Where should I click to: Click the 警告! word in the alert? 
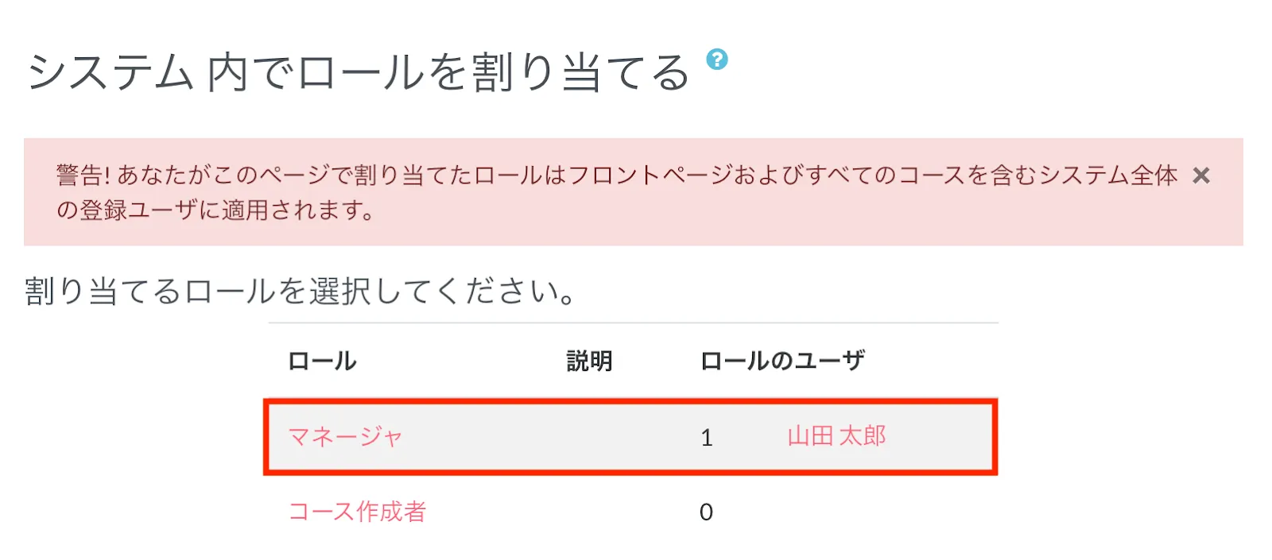(83, 176)
